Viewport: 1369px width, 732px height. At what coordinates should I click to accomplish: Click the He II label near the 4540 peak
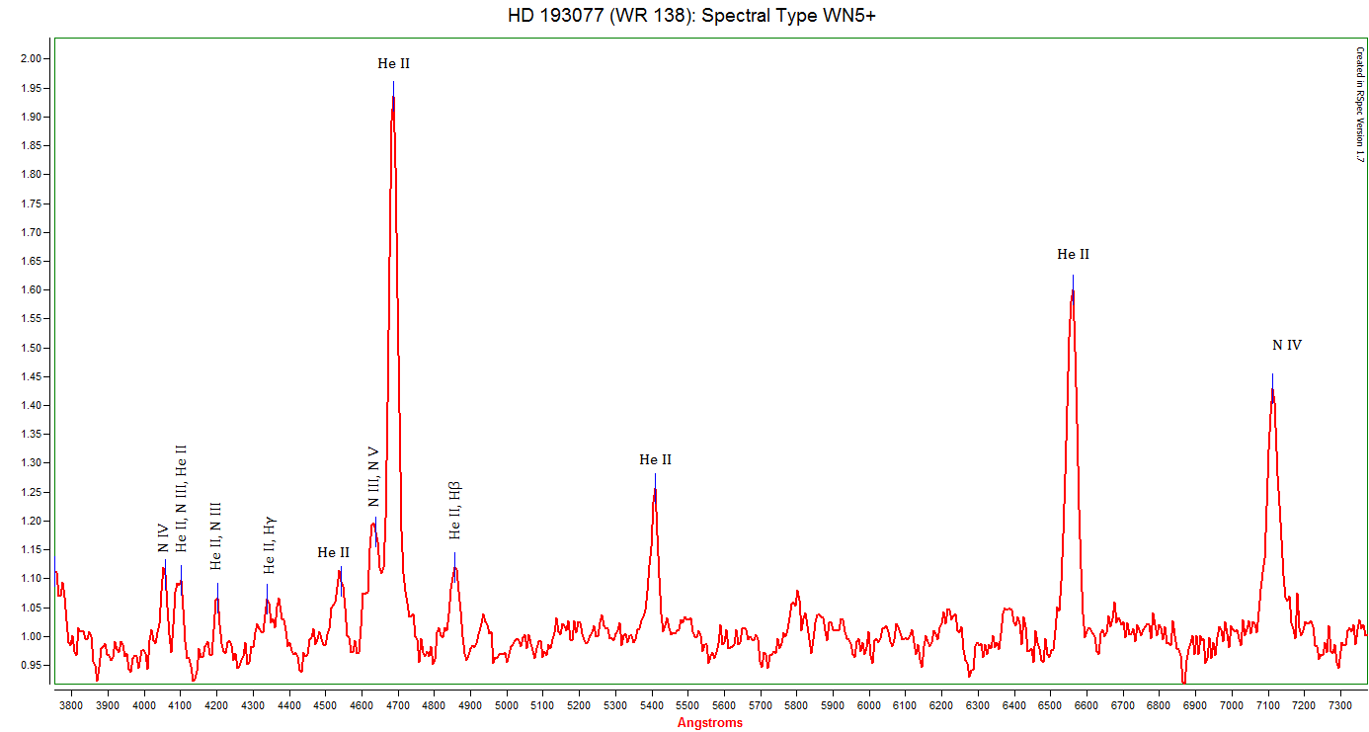point(334,552)
